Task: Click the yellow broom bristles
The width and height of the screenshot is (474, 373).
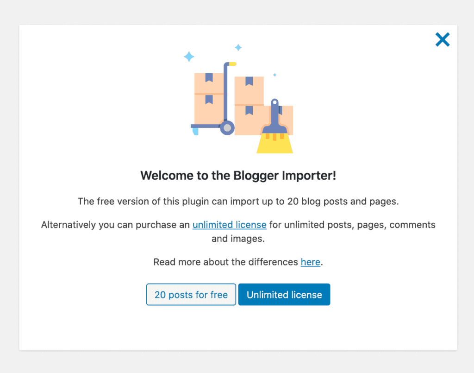Action: [x=274, y=144]
